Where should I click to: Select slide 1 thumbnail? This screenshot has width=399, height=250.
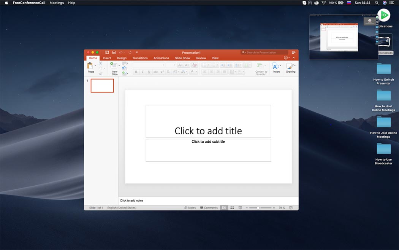[x=102, y=86]
